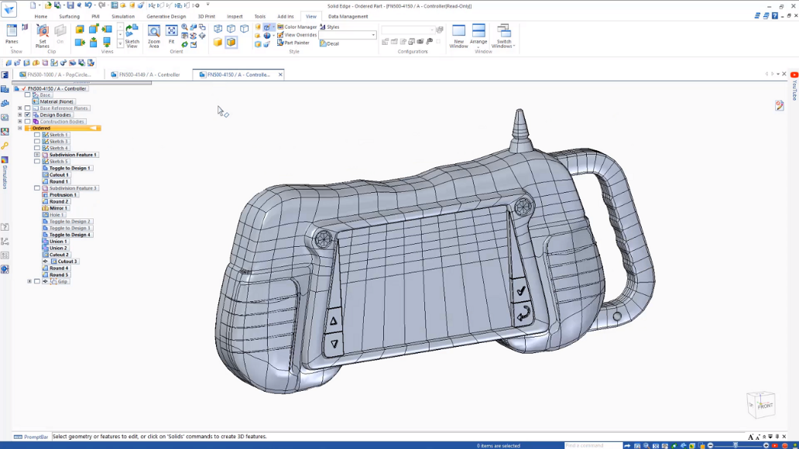Check the Base checkbox in the tree

click(27, 94)
